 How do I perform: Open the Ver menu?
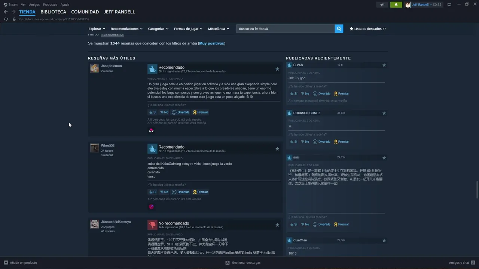[23, 5]
